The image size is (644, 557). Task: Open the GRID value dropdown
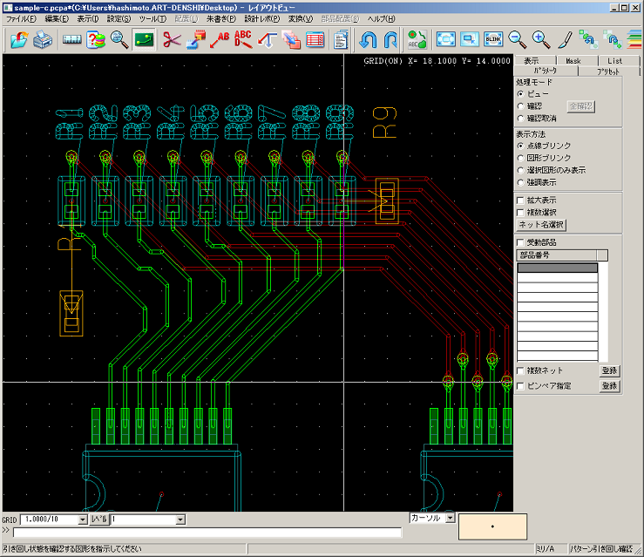(x=83, y=520)
